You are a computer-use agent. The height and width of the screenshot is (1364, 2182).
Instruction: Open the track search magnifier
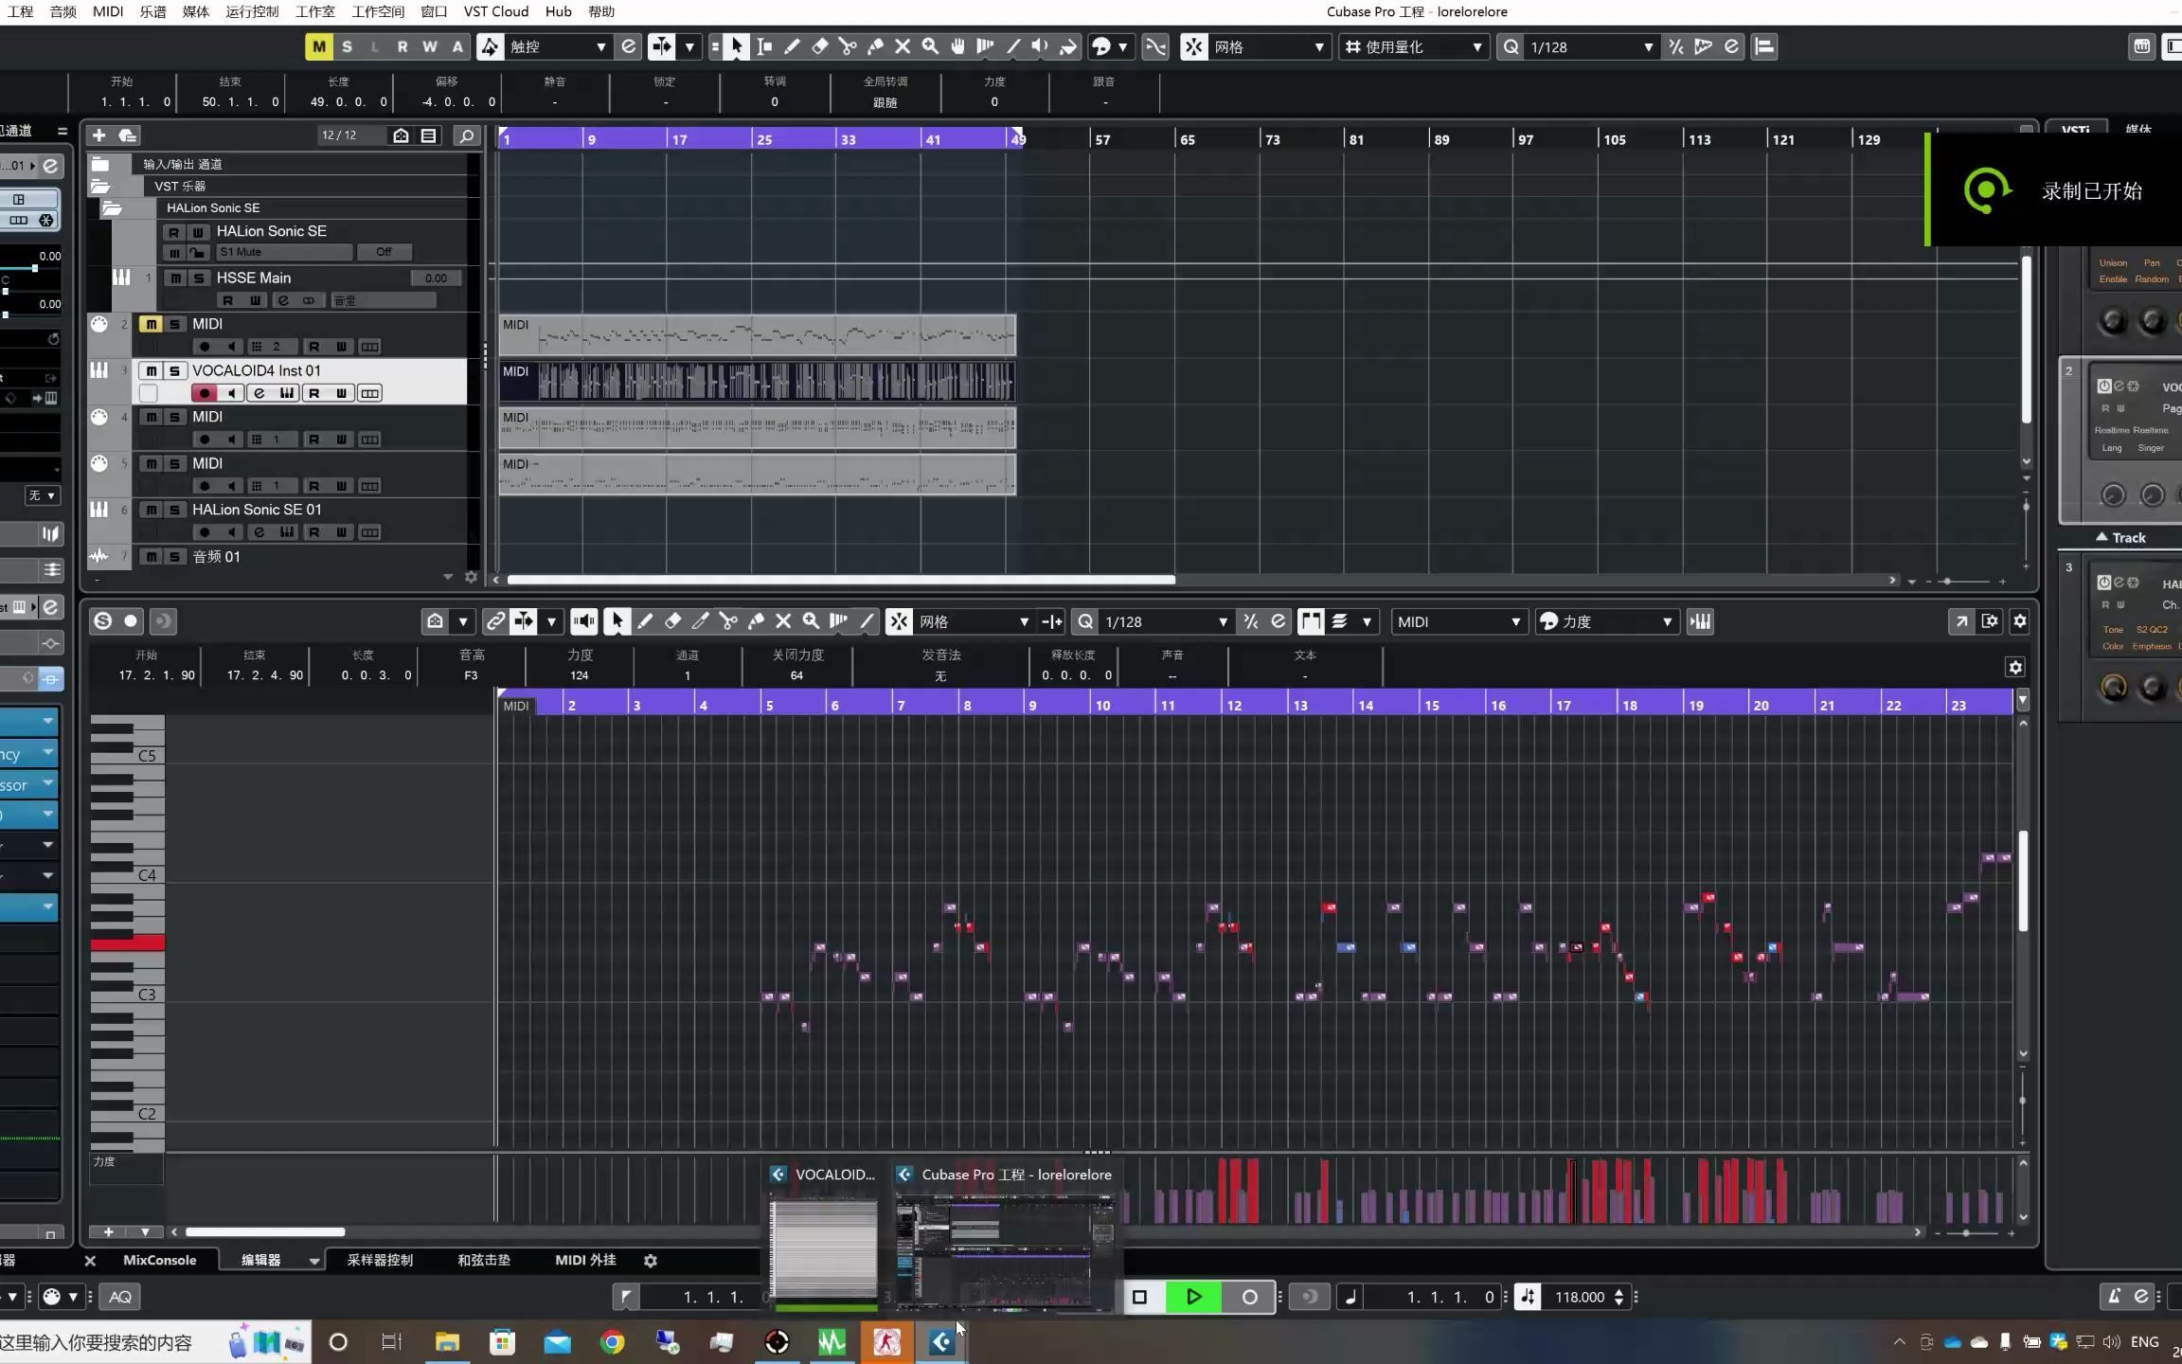(466, 135)
